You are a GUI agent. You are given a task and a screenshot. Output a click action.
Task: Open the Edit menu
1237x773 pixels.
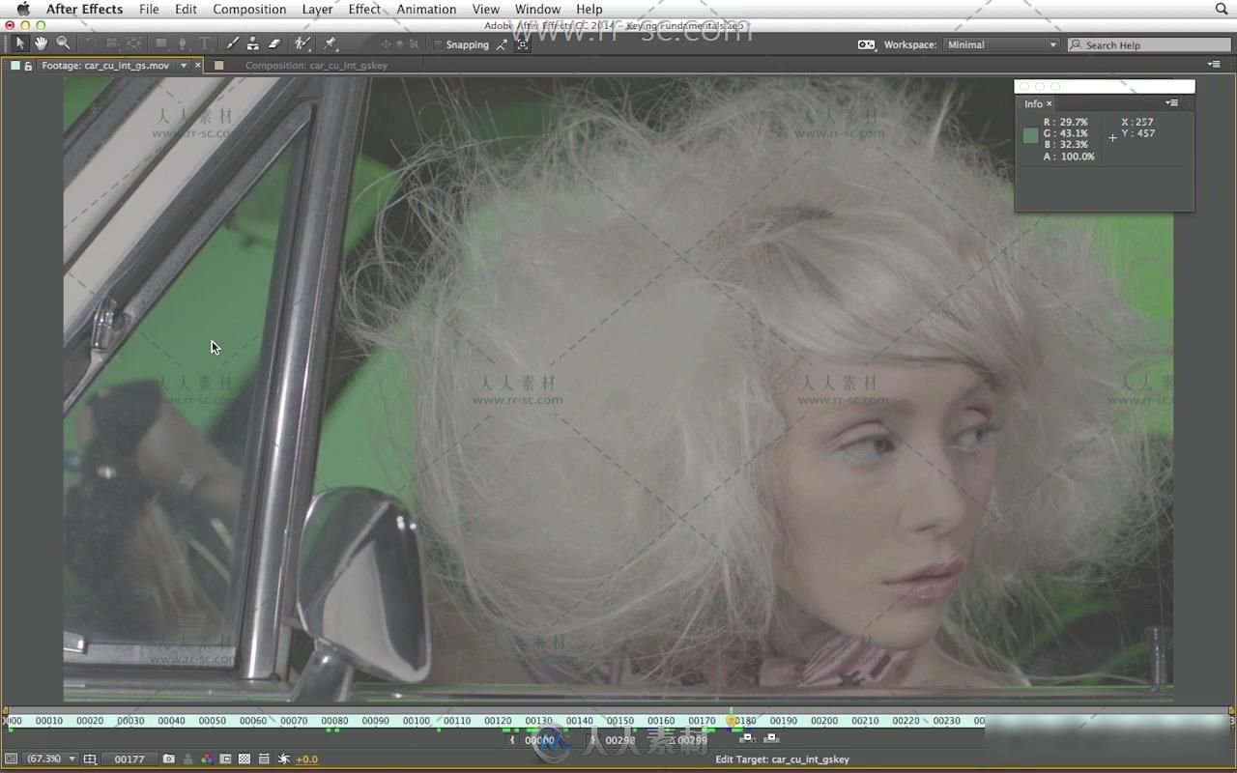(x=187, y=9)
